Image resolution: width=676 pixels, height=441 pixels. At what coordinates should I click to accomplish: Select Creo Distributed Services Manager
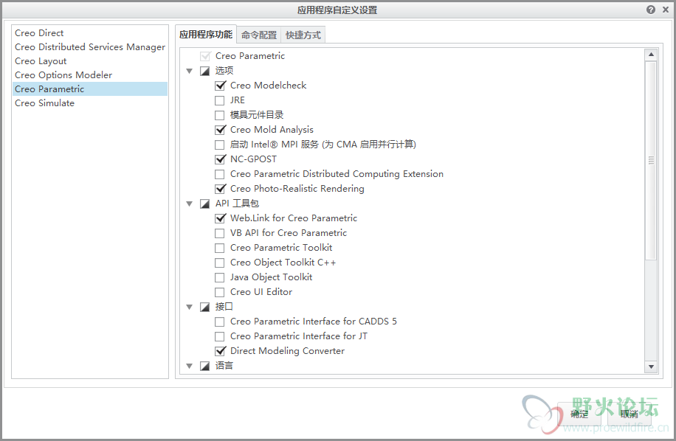coord(90,47)
